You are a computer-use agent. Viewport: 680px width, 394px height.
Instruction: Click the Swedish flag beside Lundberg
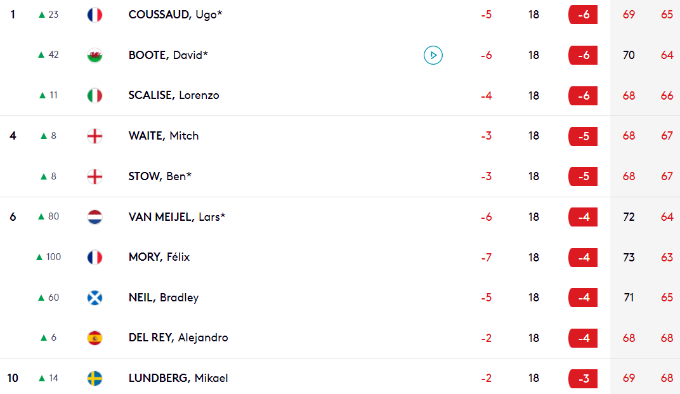pyautogui.click(x=95, y=378)
